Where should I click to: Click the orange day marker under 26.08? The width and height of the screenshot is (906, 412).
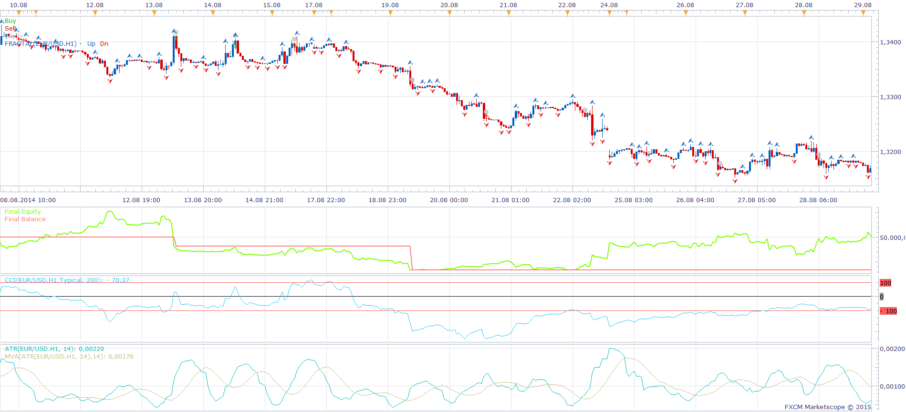pos(686,13)
